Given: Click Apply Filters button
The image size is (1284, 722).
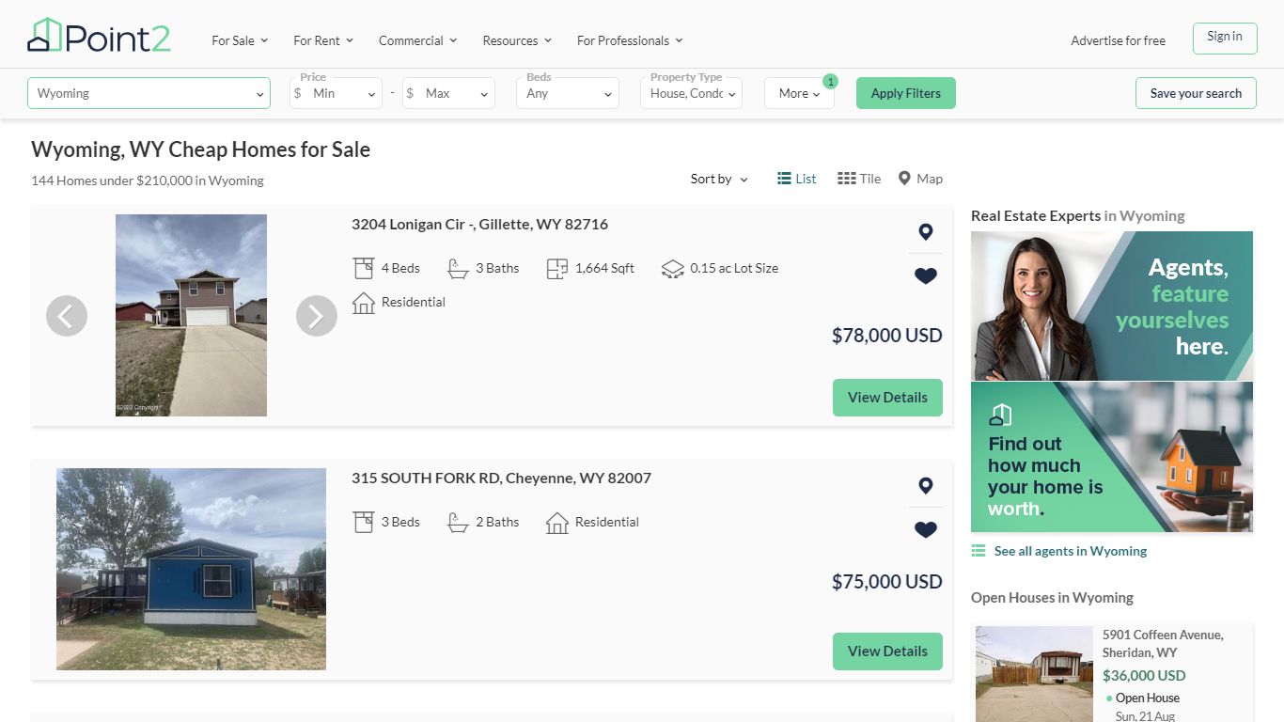Looking at the screenshot, I should [906, 93].
